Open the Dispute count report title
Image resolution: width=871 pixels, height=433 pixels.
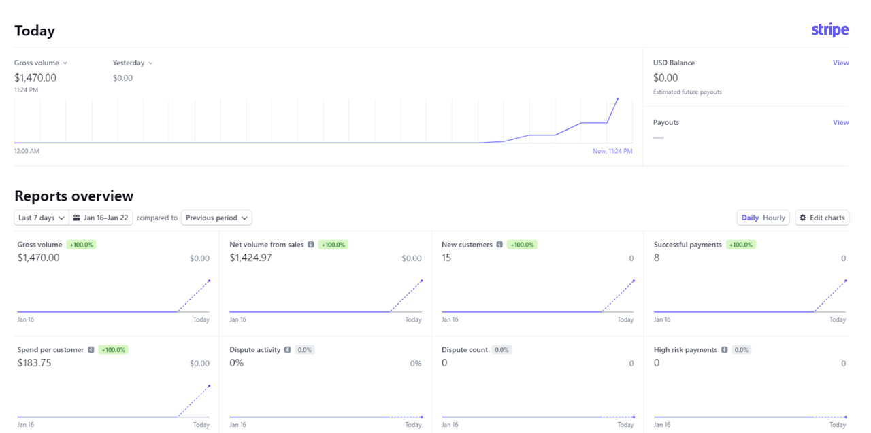point(465,350)
